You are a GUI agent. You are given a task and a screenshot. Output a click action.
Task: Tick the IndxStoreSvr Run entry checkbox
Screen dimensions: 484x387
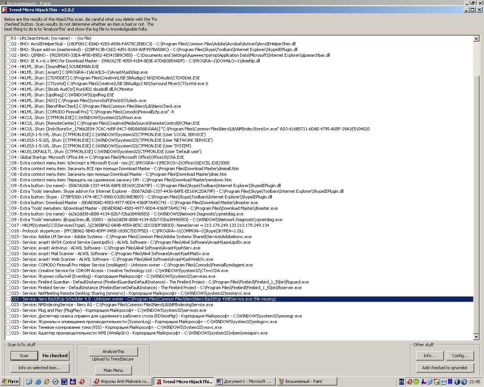click(x=8, y=129)
